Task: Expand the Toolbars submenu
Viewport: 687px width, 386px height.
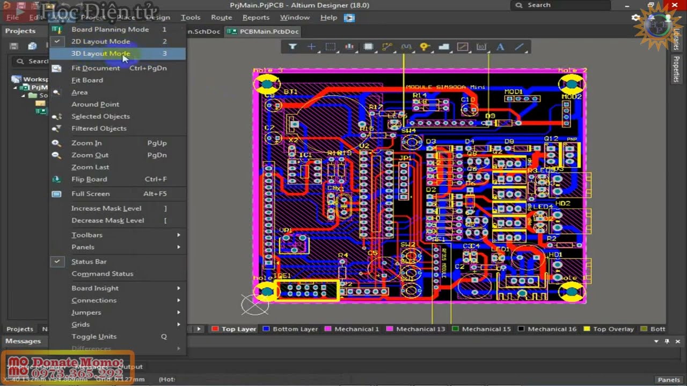Action: (x=118, y=235)
